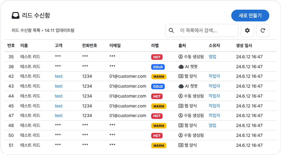Open list settings gear icon
Viewport: 281px width, 155px height.
(247, 31)
